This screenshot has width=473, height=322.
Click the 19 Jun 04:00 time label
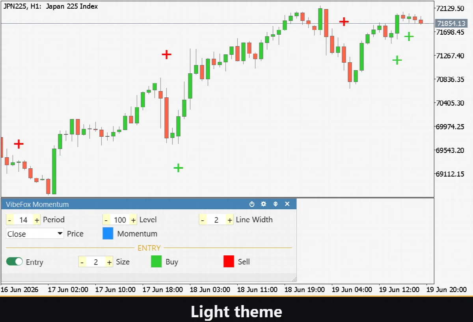pos(352,290)
